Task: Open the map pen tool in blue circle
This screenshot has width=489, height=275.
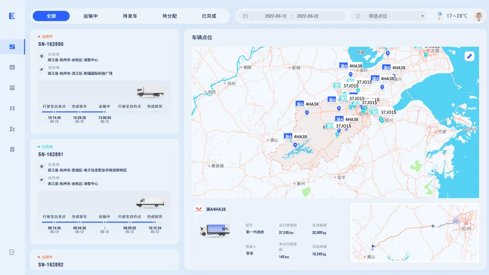Action: (470, 57)
